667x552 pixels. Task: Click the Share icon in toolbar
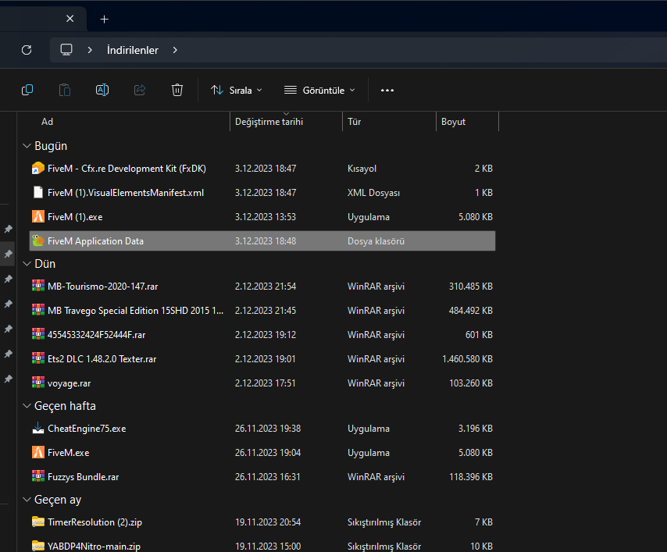click(x=140, y=90)
